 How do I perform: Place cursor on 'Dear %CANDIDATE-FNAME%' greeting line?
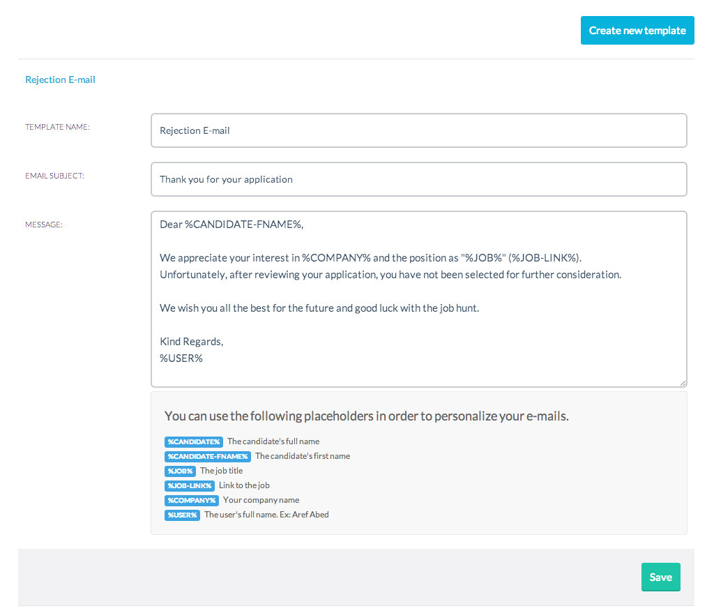point(231,225)
